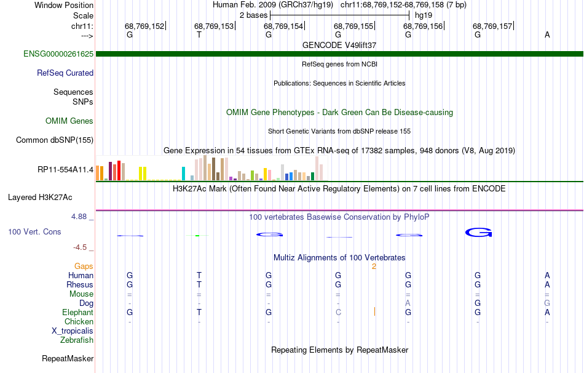This screenshot has height=373, width=584.
Task: Click the 2 bases scale bar
Action: 339,15
